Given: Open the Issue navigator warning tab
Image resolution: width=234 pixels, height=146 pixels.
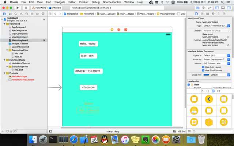Looking at the screenshot, I should tap(21, 14).
